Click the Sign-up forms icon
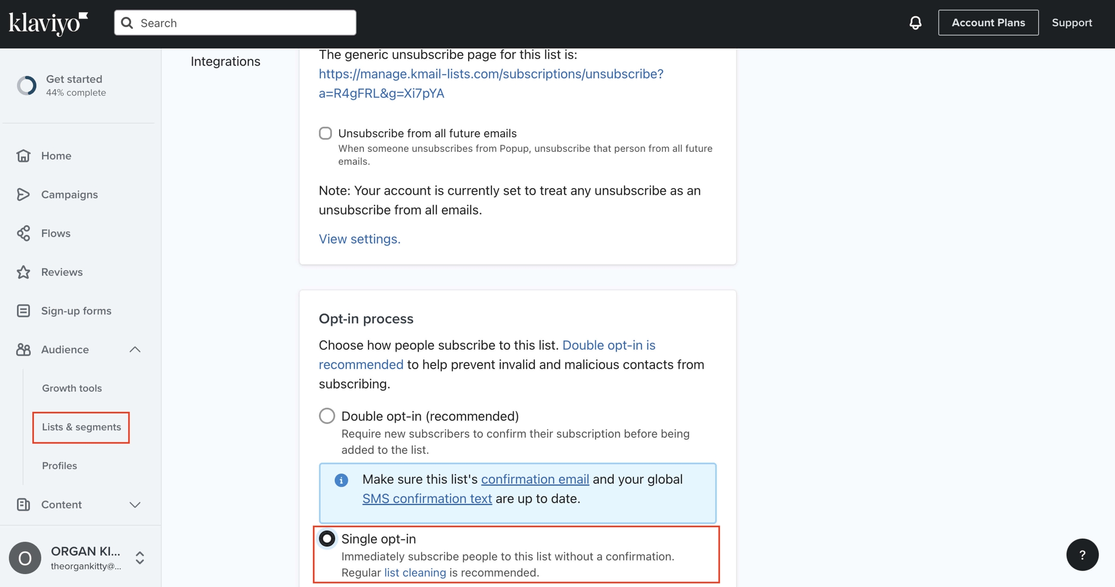The image size is (1115, 587). 23,311
